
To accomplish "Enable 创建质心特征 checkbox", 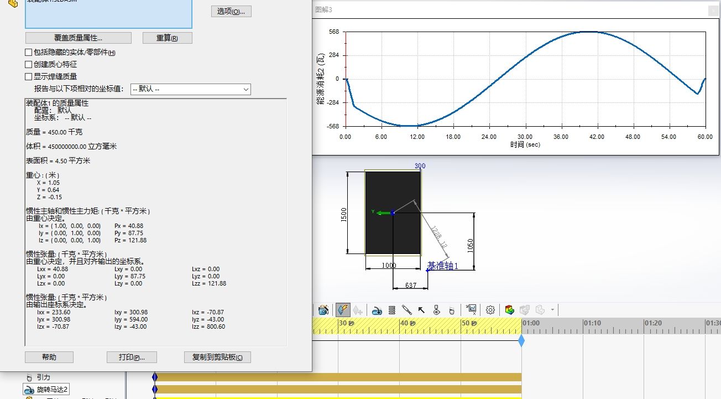I will click(x=29, y=65).
